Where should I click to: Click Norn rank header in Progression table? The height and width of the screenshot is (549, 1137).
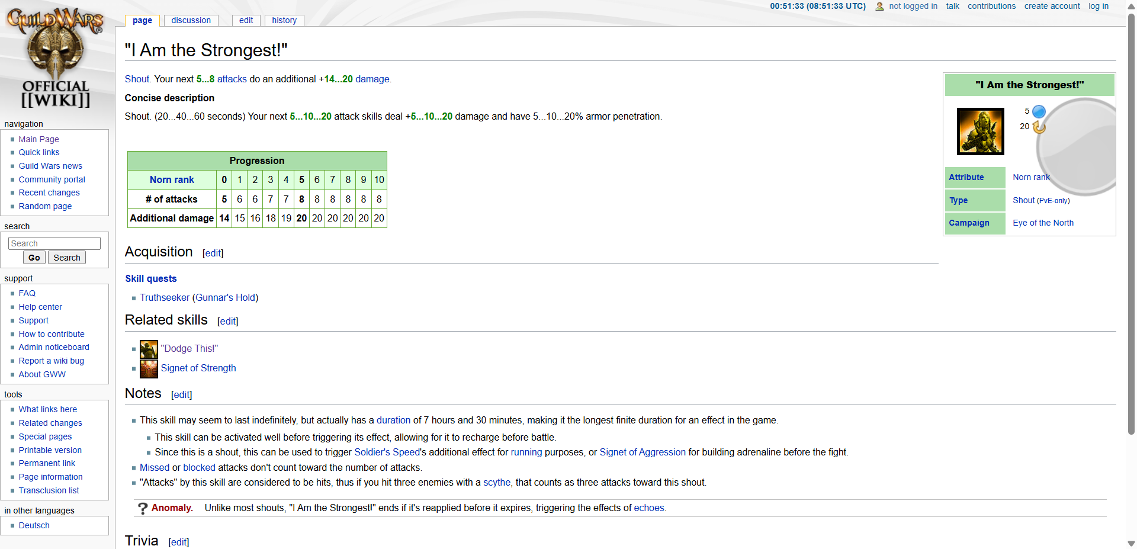[172, 180]
